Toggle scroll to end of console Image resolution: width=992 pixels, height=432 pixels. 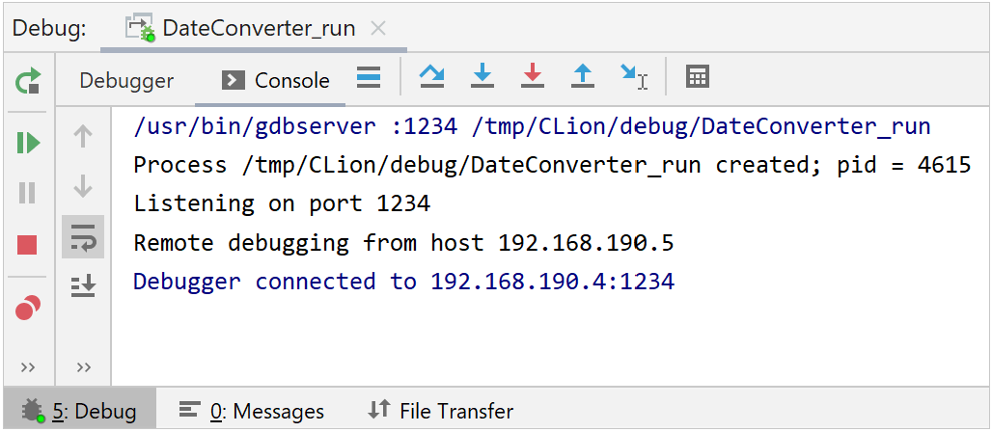click(x=83, y=284)
